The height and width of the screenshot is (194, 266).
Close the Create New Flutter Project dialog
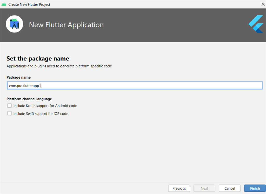coord(263,4)
